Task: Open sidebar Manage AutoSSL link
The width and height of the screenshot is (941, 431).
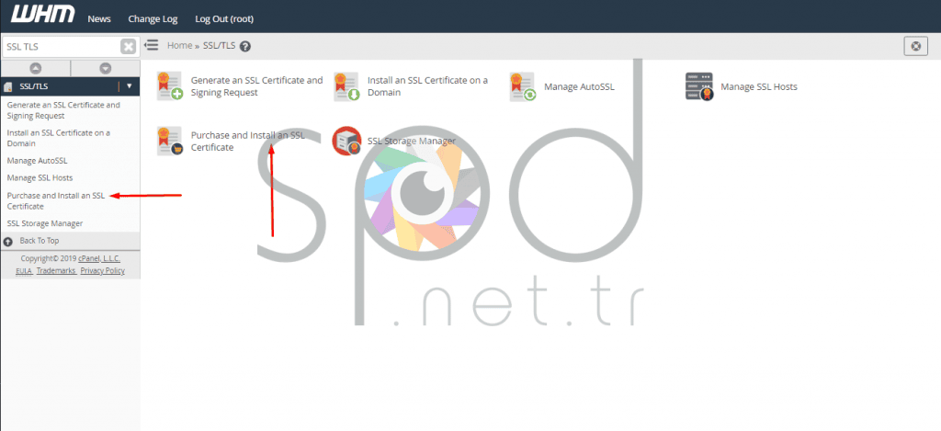Action: tap(37, 161)
